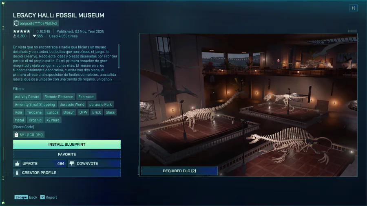Image resolution: width=367 pixels, height=206 pixels.
Task: Click the collapse window icon top right
Action: 353,8
